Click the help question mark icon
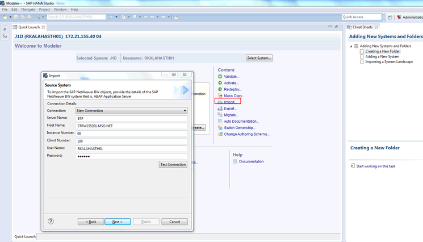 (x=51, y=222)
